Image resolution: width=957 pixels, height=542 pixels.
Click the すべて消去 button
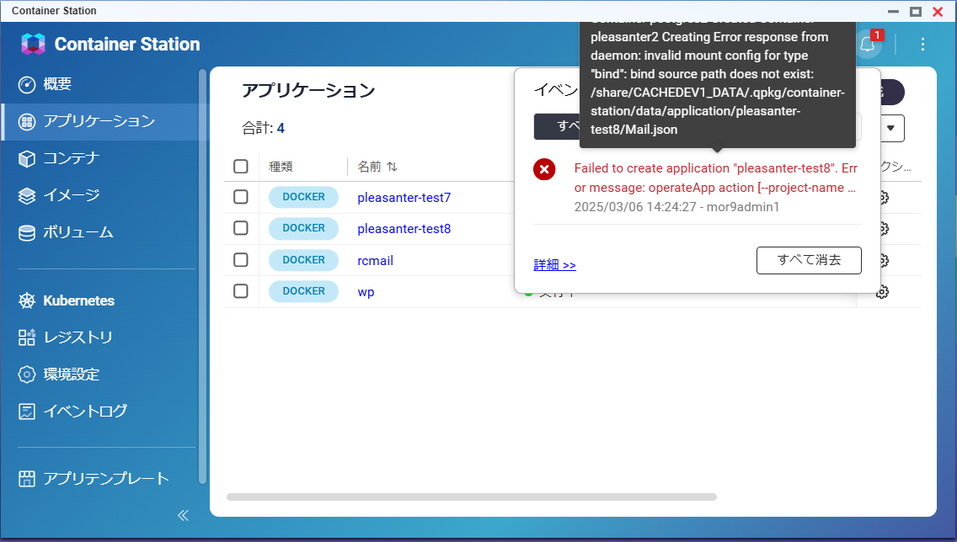[809, 260]
